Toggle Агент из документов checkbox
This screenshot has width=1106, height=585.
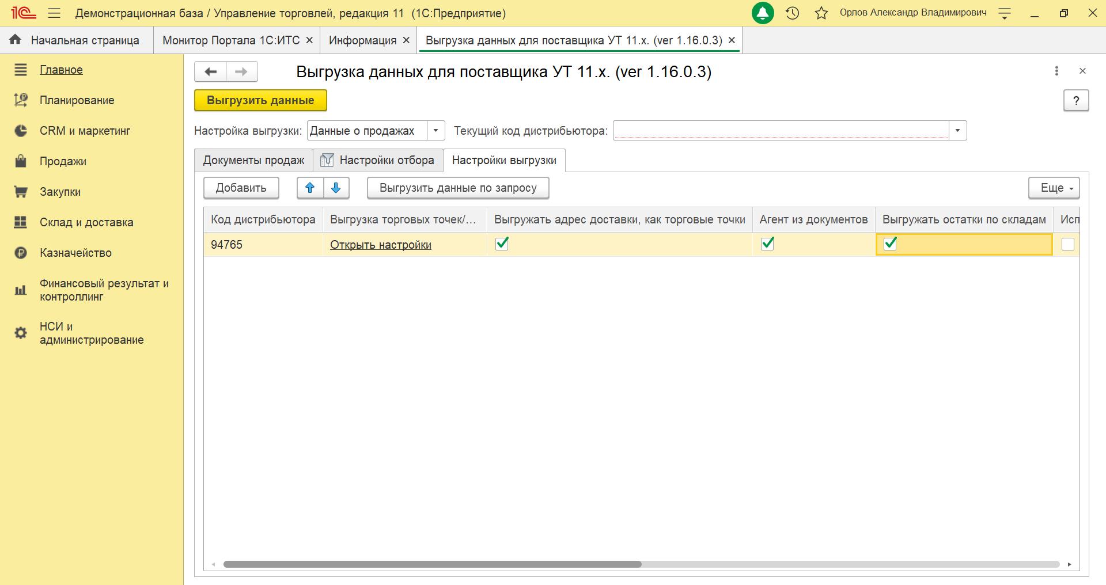[767, 244]
